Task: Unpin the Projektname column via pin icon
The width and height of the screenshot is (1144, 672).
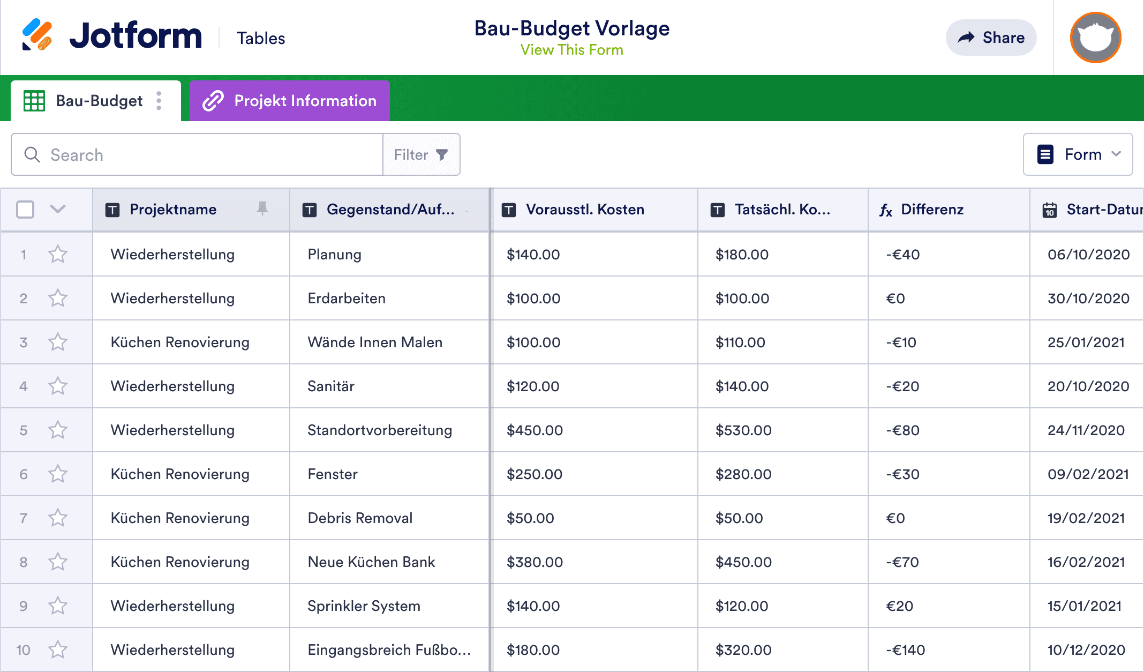Action: (x=262, y=210)
